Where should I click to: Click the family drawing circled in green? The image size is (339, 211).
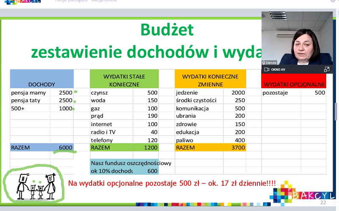click(x=34, y=184)
